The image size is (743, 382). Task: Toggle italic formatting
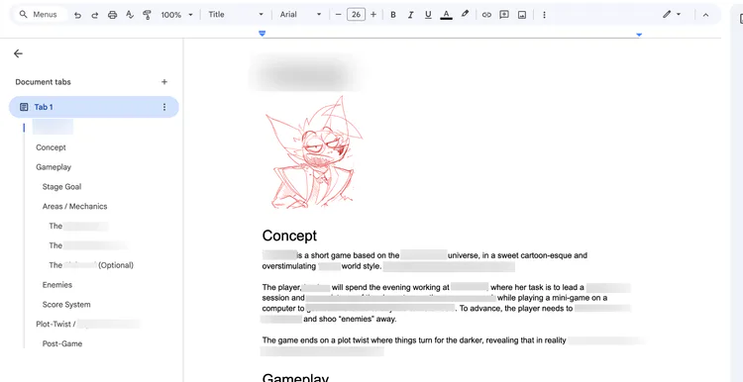410,15
